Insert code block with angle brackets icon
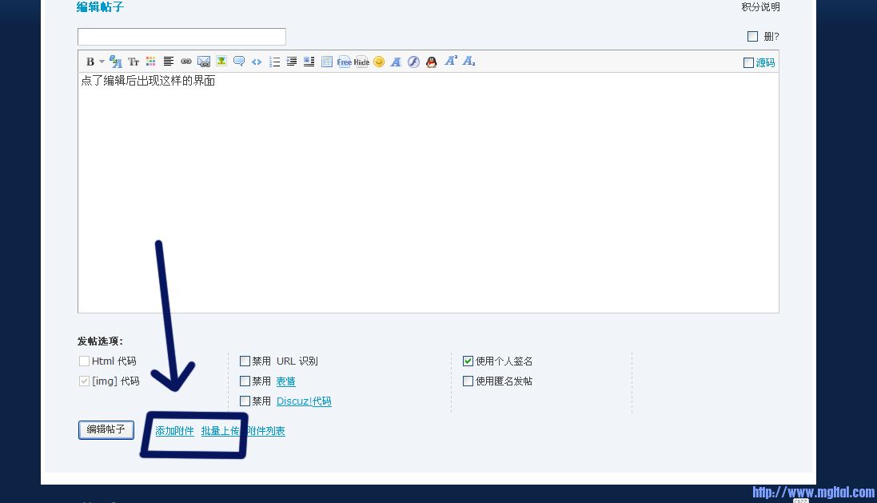This screenshot has width=877, height=503. (x=256, y=62)
